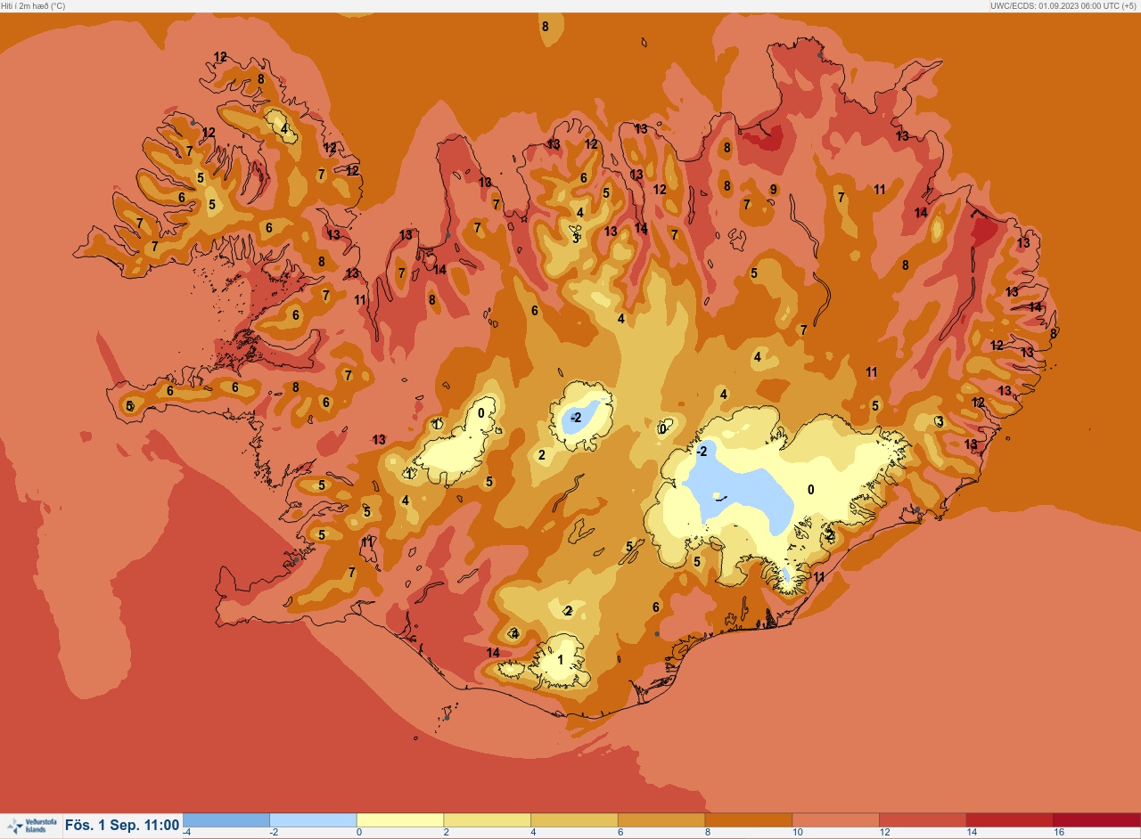
Task: Select the salmon legend swatch between 10 and 12
Action: (835, 819)
